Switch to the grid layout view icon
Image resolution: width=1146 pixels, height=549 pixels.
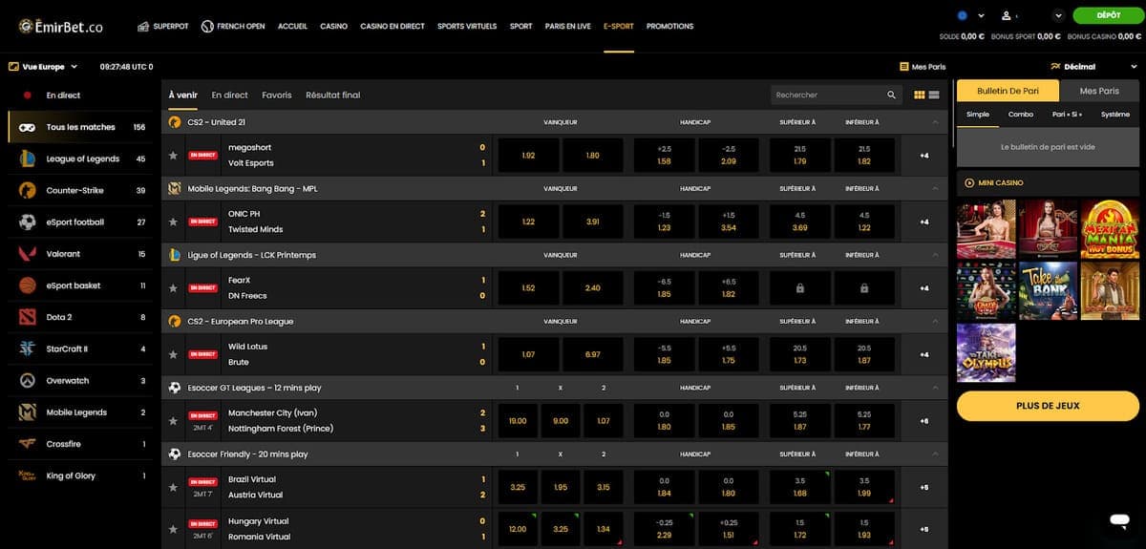(920, 95)
